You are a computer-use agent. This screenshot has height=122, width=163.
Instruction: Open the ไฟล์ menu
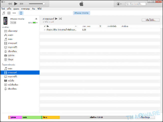tap(3, 9)
